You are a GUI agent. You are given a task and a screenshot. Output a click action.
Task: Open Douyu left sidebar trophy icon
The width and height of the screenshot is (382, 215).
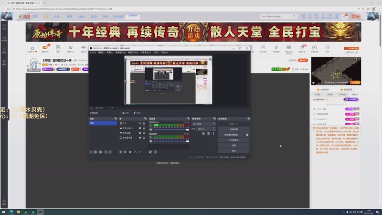[x=4, y=62]
